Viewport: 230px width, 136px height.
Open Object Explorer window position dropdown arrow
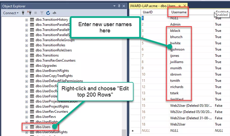click(x=114, y=6)
